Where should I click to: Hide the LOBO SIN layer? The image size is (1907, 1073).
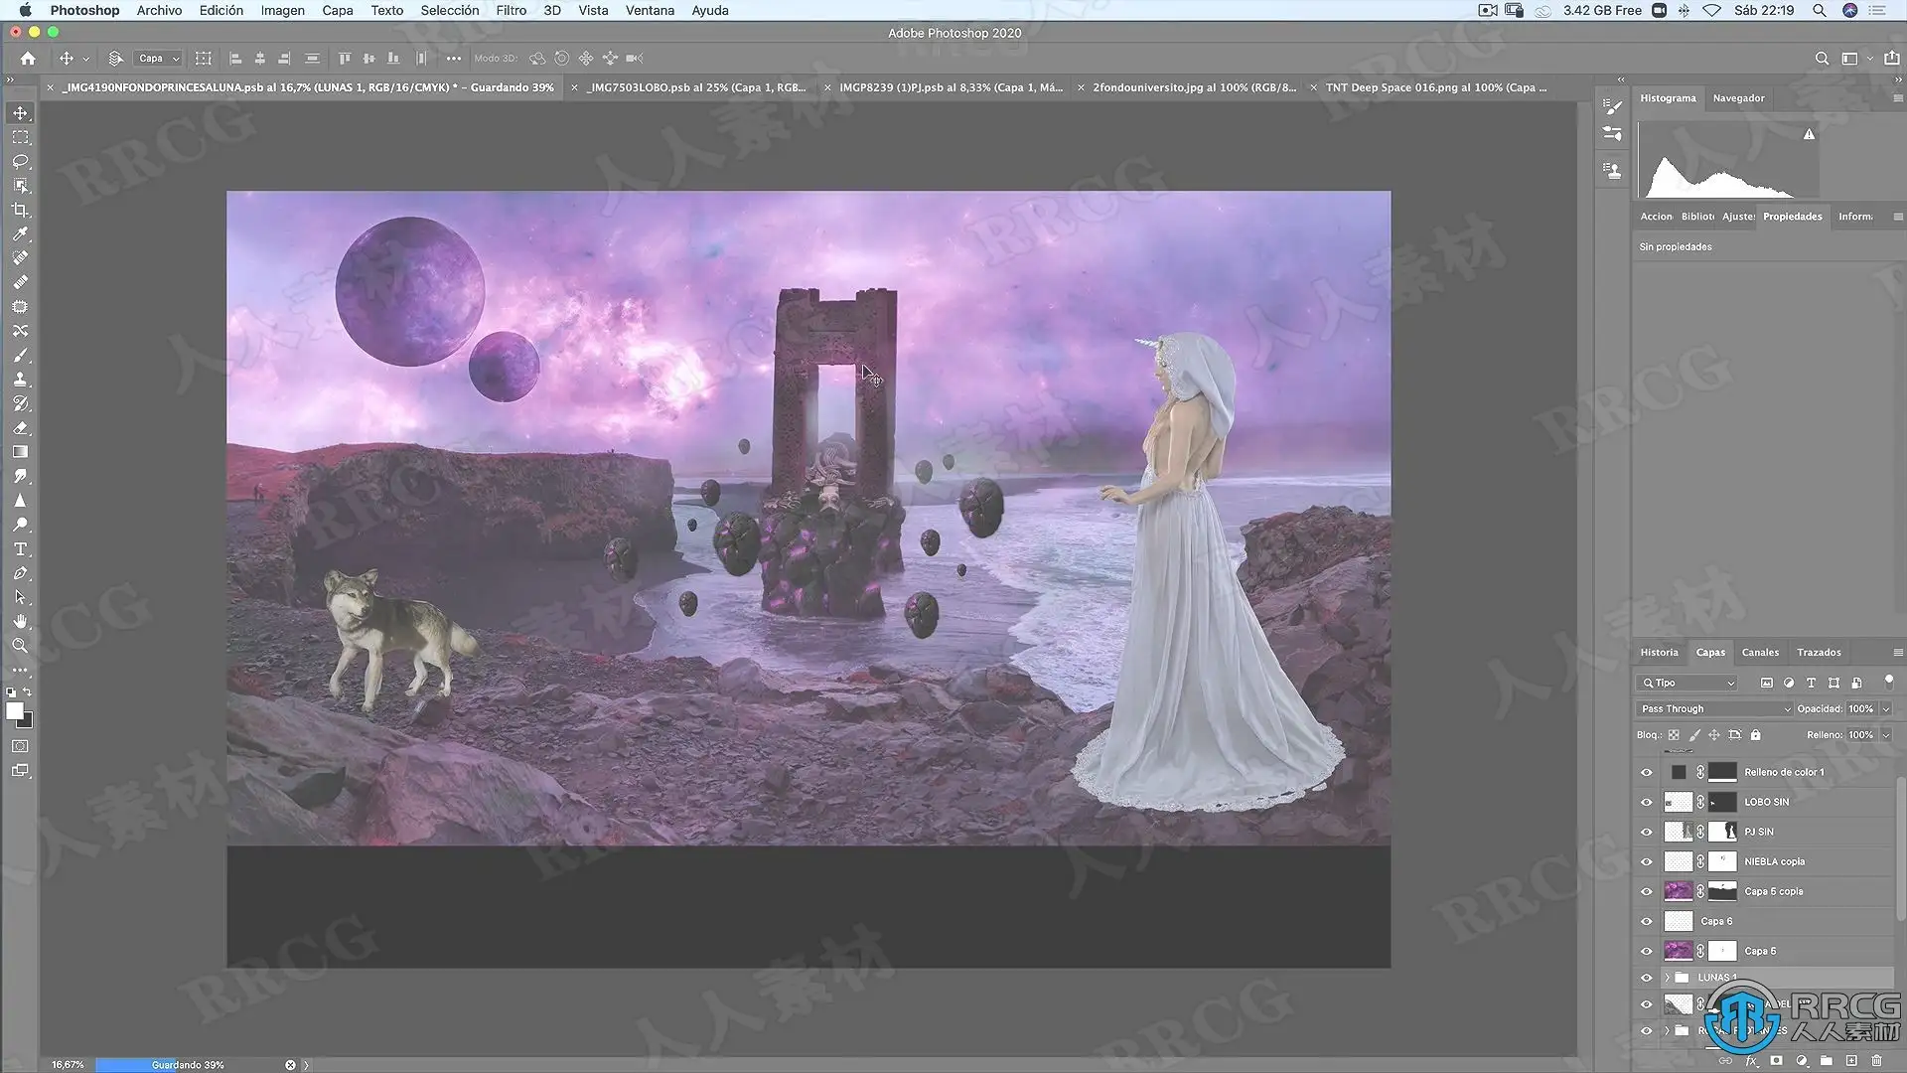(x=1646, y=802)
